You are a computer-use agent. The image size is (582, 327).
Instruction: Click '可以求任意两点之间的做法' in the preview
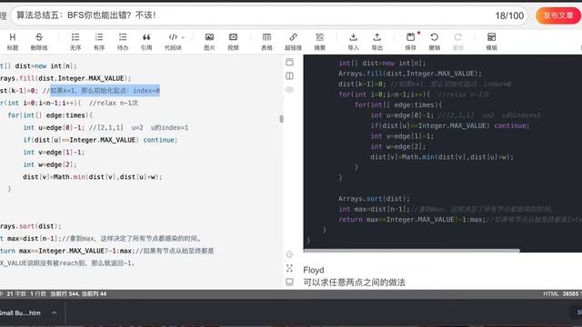point(354,282)
